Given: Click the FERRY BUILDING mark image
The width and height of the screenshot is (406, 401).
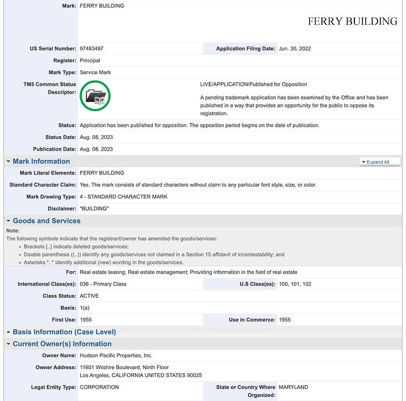Looking at the screenshot, I should pos(353,21).
